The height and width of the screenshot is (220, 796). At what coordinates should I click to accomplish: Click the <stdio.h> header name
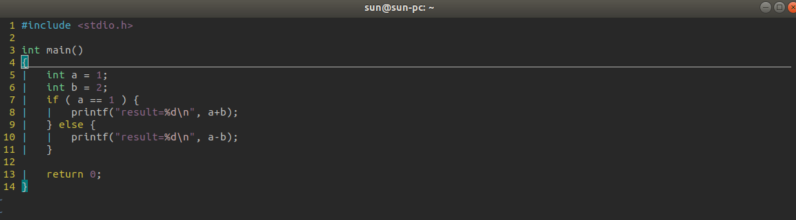pos(105,25)
